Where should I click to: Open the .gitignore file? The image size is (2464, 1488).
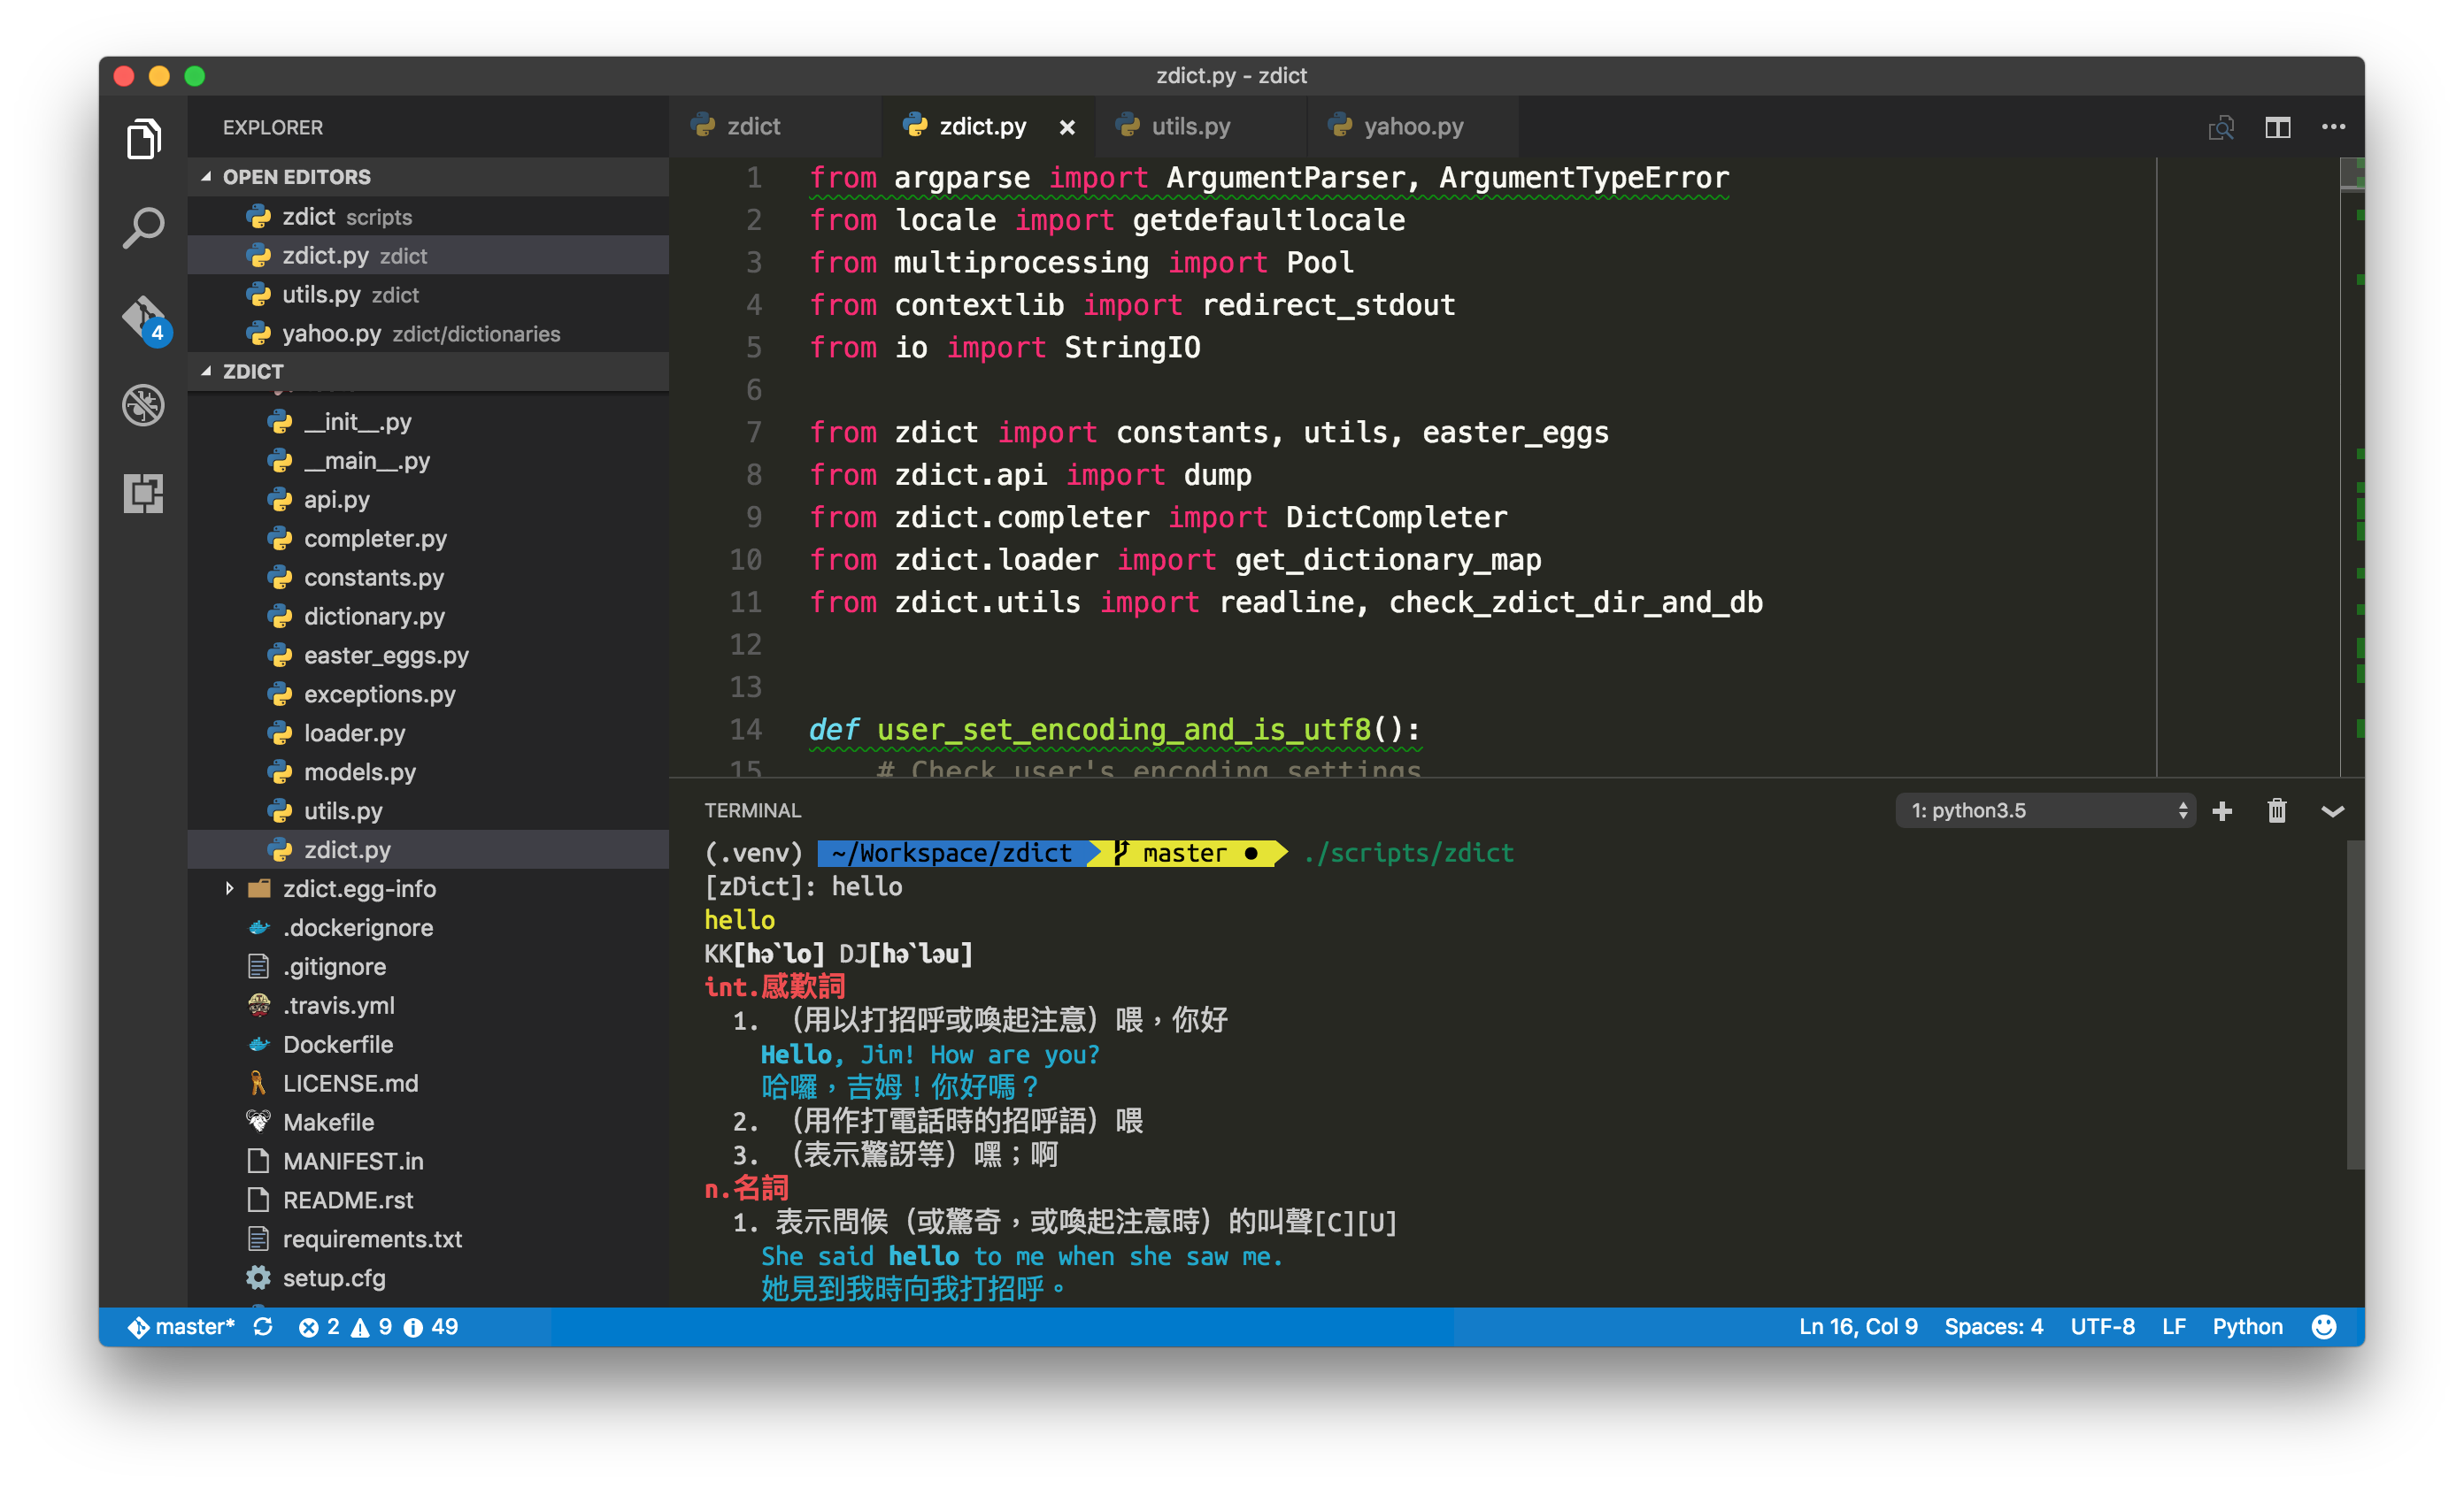pyautogui.click(x=428, y=966)
